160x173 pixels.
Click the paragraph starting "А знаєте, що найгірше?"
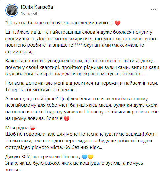(x=82, y=108)
